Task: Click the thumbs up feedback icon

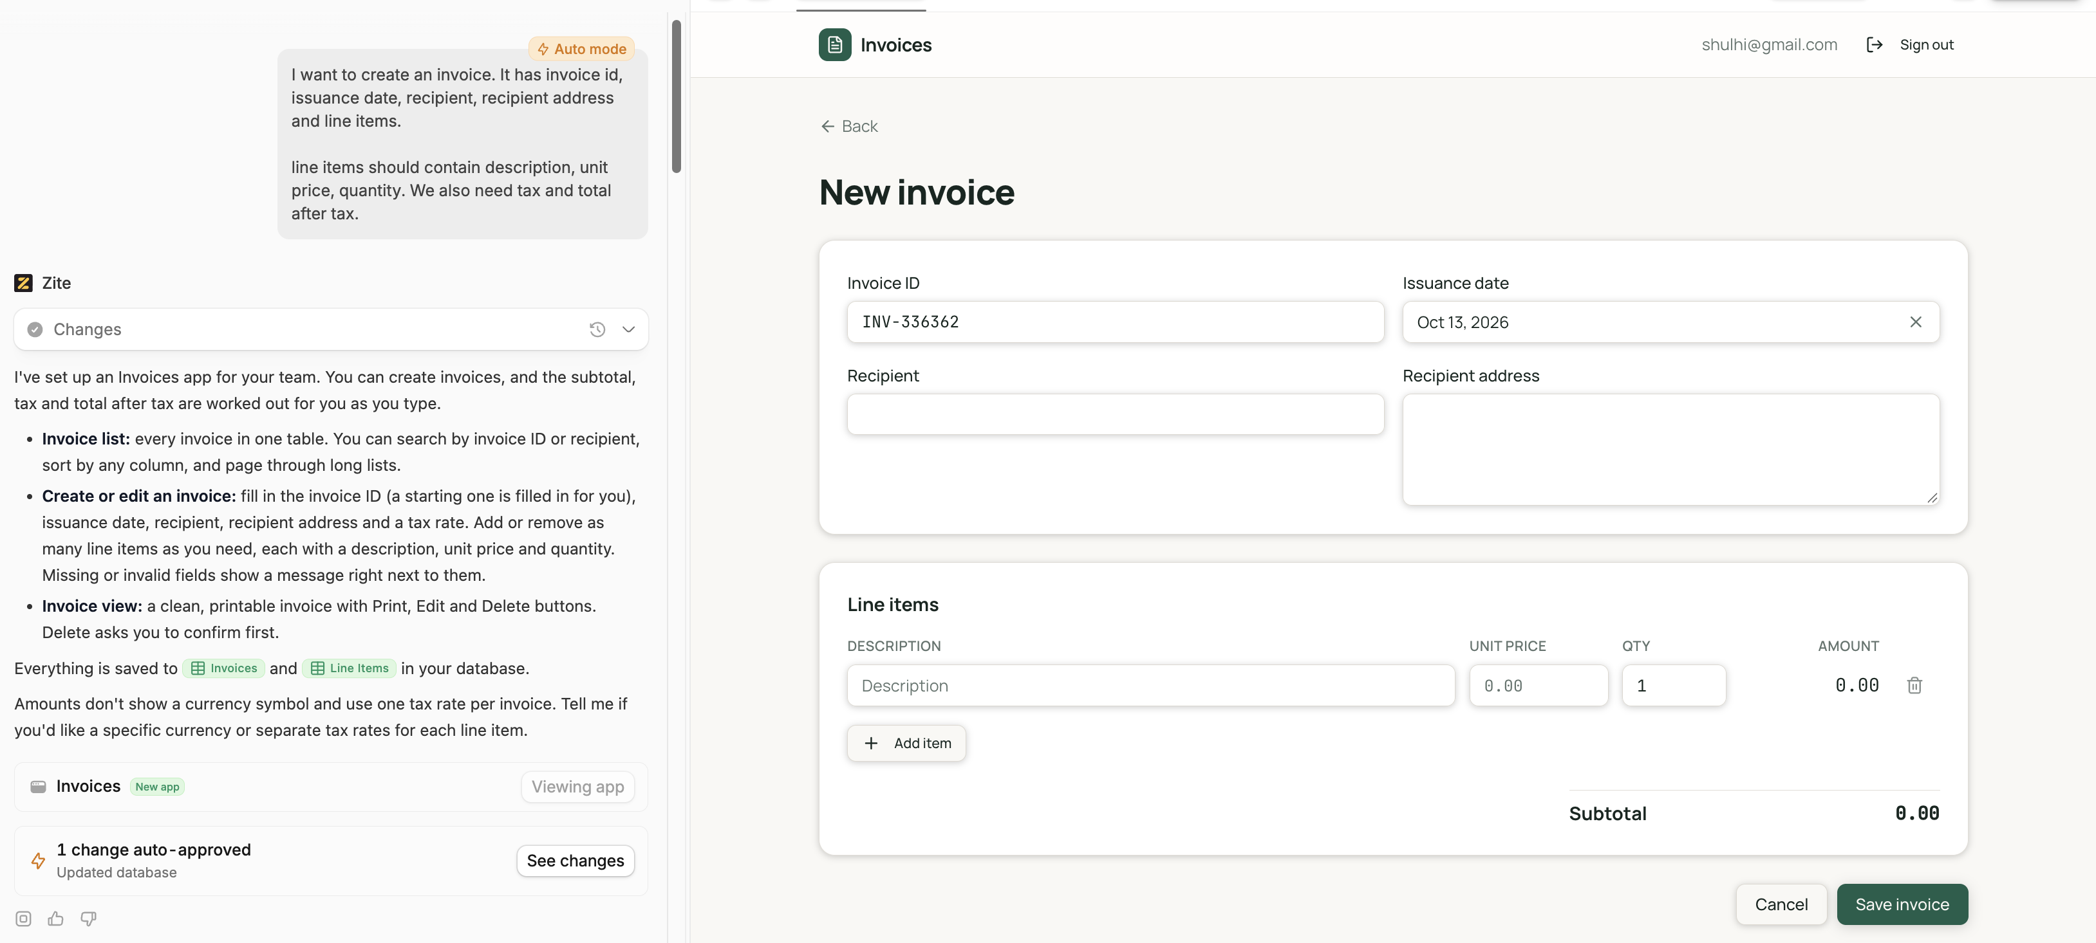Action: pyautogui.click(x=55, y=919)
